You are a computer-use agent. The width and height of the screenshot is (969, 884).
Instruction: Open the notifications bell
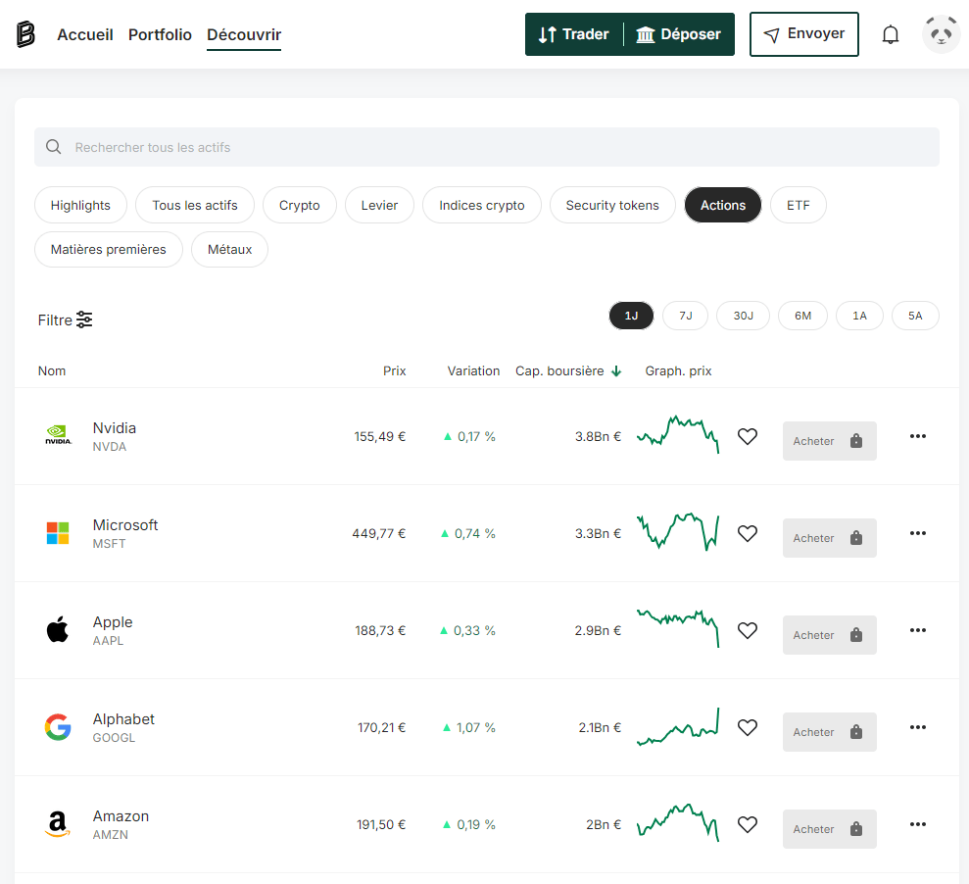click(890, 34)
